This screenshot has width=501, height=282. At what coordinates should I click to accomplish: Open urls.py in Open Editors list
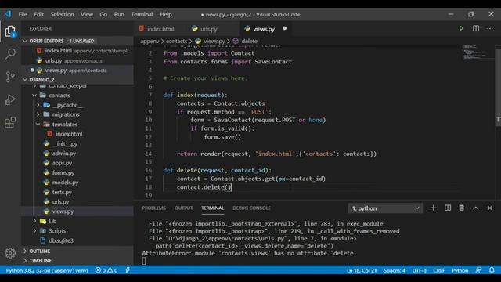point(77,60)
